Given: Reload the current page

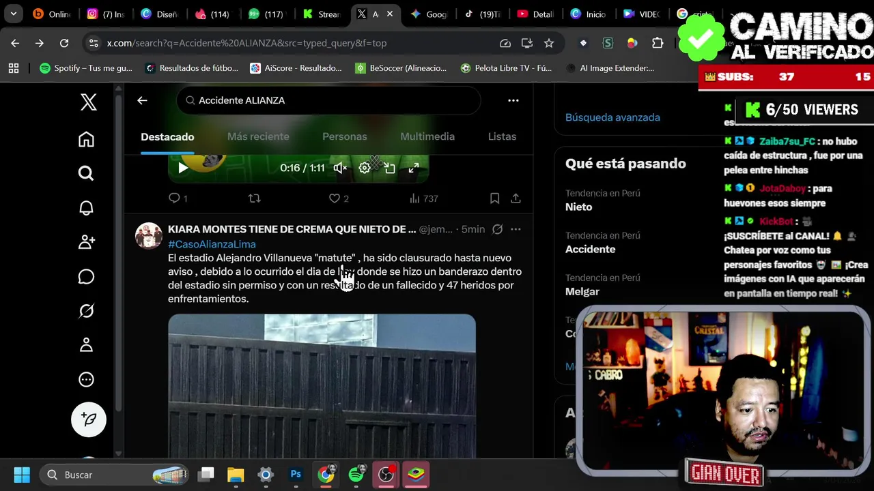Looking at the screenshot, I should tap(64, 43).
